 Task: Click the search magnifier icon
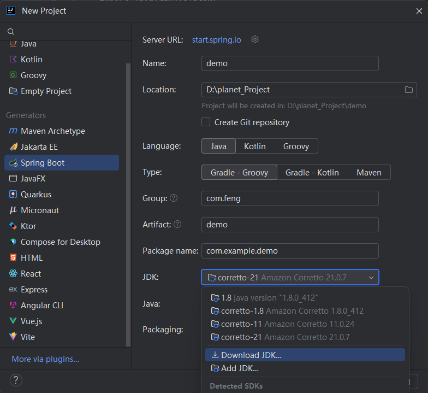point(11,32)
